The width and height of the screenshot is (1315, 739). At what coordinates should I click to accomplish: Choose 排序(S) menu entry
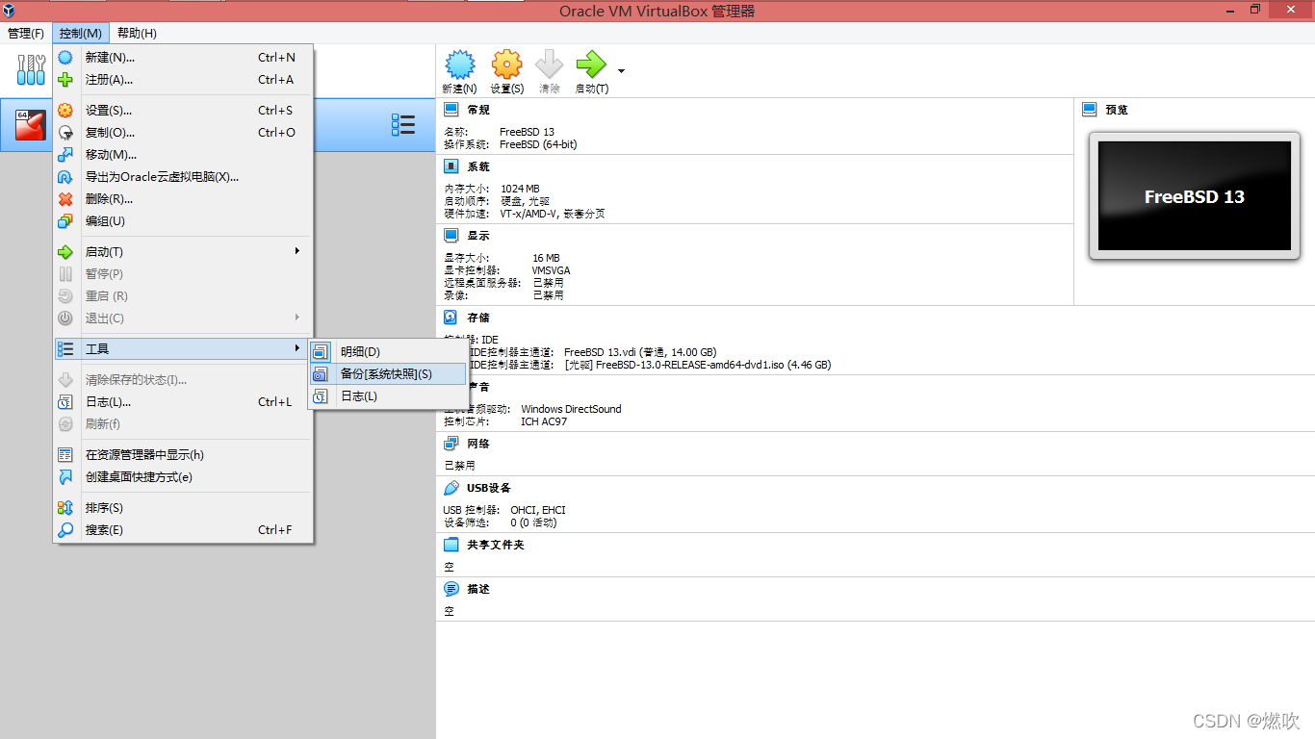coord(183,508)
